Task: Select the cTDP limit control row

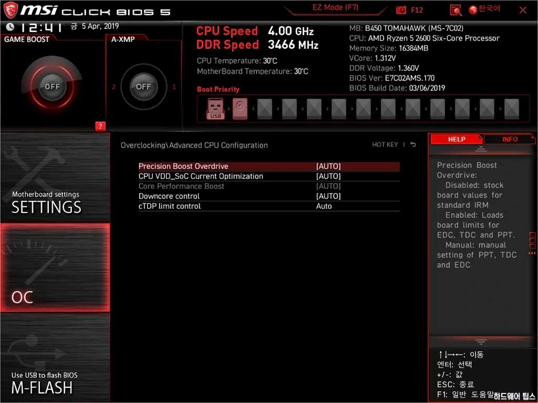Action: point(269,206)
